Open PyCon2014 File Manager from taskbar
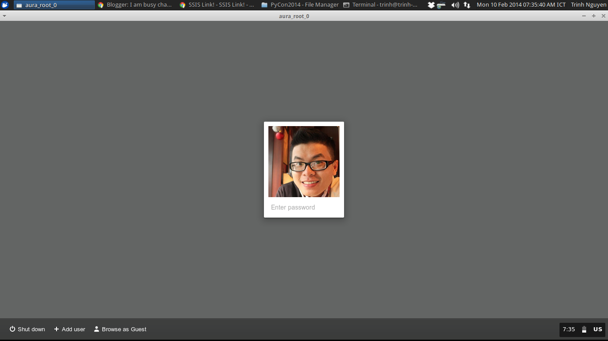This screenshot has width=608, height=341. (x=300, y=5)
